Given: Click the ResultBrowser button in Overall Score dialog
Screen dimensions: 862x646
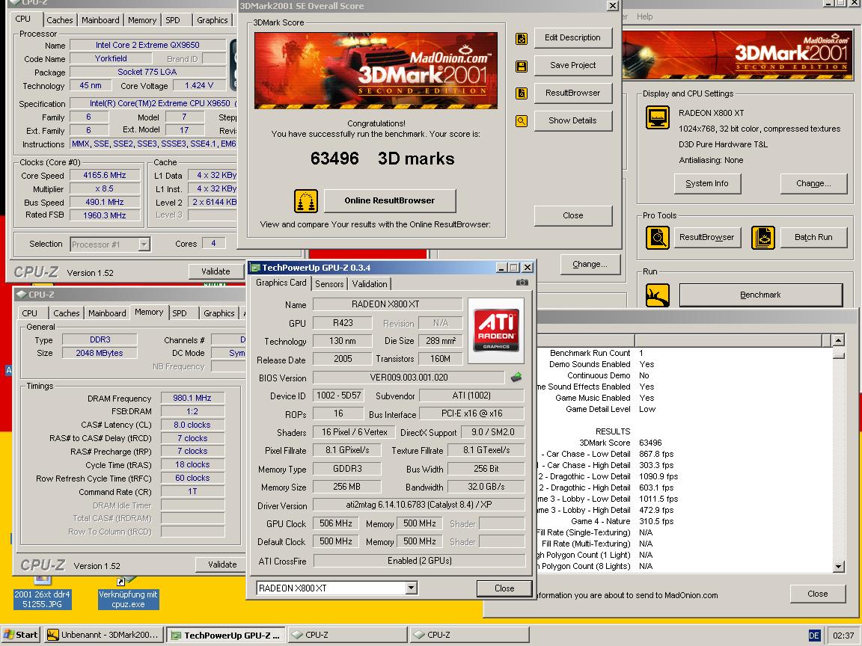Looking at the screenshot, I should point(573,93).
